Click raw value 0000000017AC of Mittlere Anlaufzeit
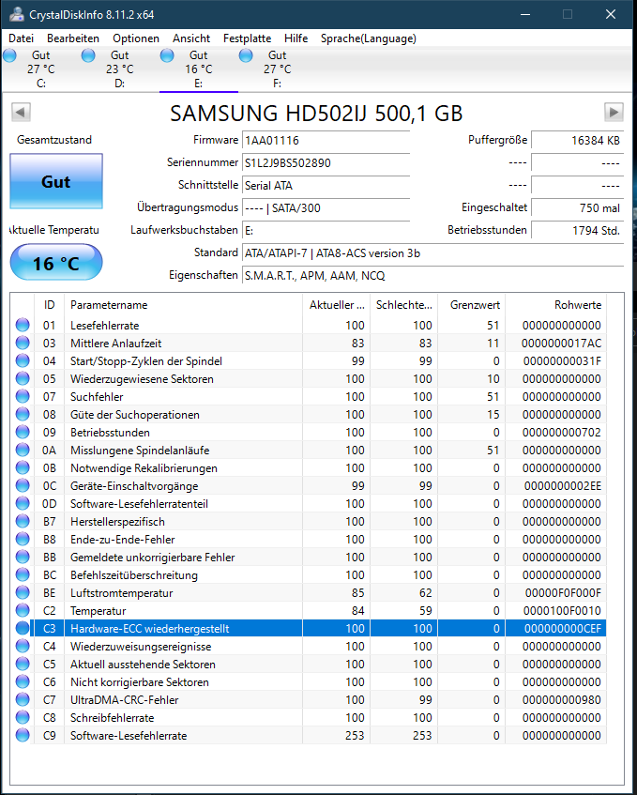 pyautogui.click(x=562, y=344)
